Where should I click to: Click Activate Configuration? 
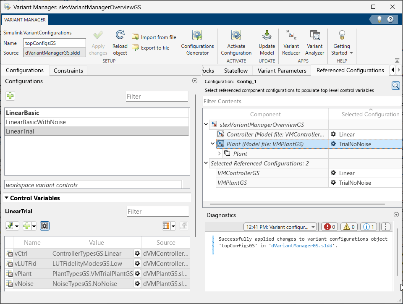[x=236, y=43]
